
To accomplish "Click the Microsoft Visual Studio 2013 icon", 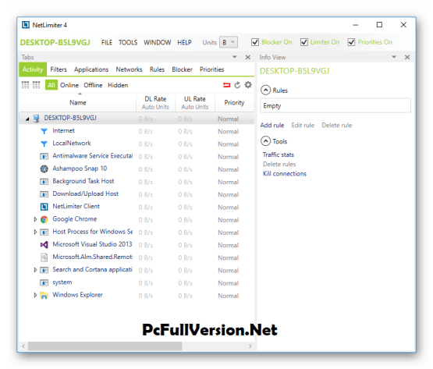I will [44, 245].
